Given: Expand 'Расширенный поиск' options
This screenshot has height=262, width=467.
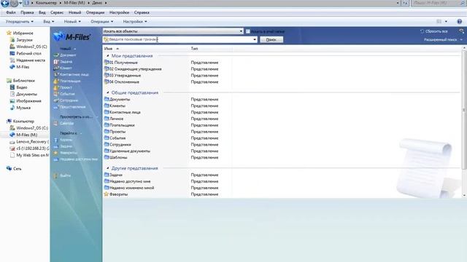Looking at the screenshot, I should pos(443,39).
